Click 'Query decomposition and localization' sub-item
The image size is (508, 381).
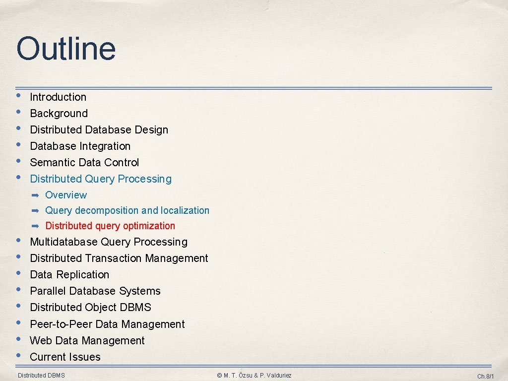(127, 210)
